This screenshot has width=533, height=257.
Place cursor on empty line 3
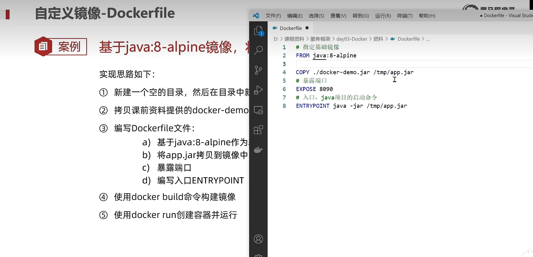[x=367, y=64]
